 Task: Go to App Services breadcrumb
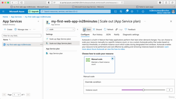click(16, 17)
